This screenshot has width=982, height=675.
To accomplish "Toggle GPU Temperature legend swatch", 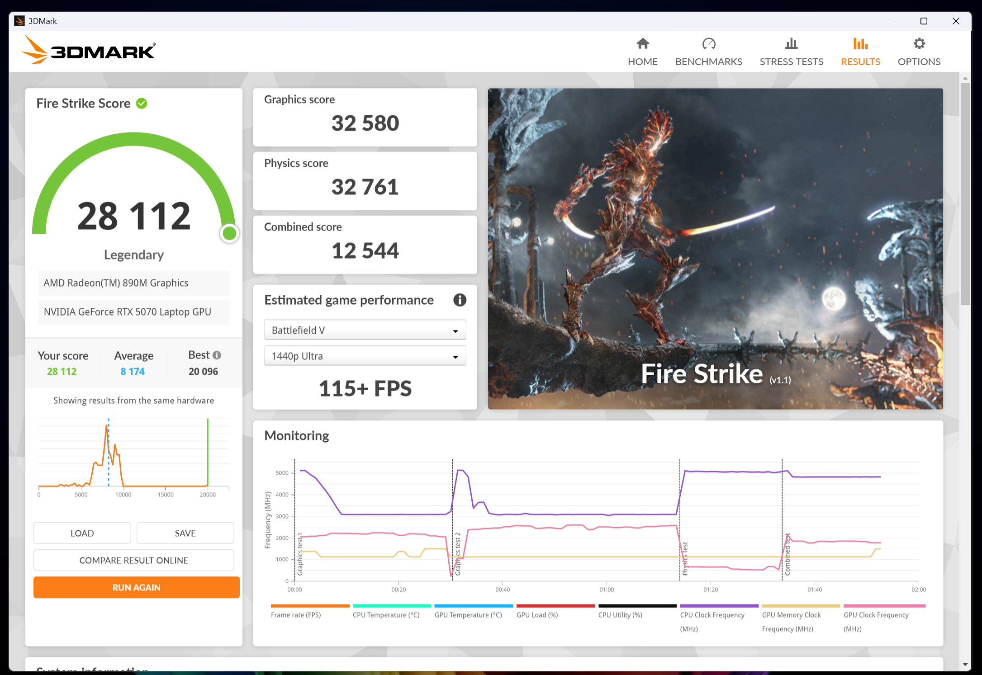I will point(474,606).
